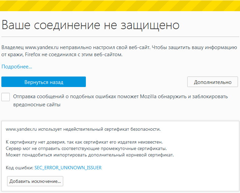This screenshot has height=193, width=240.
Task: Open the SEC_ERROR_UNKNOWN_ISSUER error code link
Action: (68, 168)
